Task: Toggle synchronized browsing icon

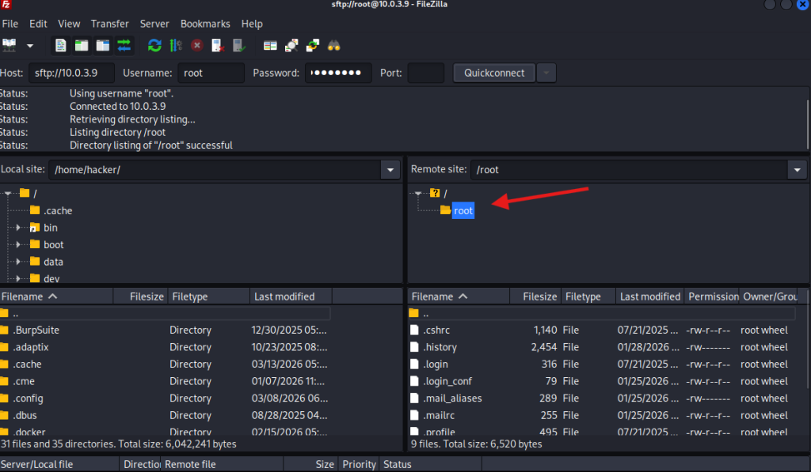Action: 313,45
